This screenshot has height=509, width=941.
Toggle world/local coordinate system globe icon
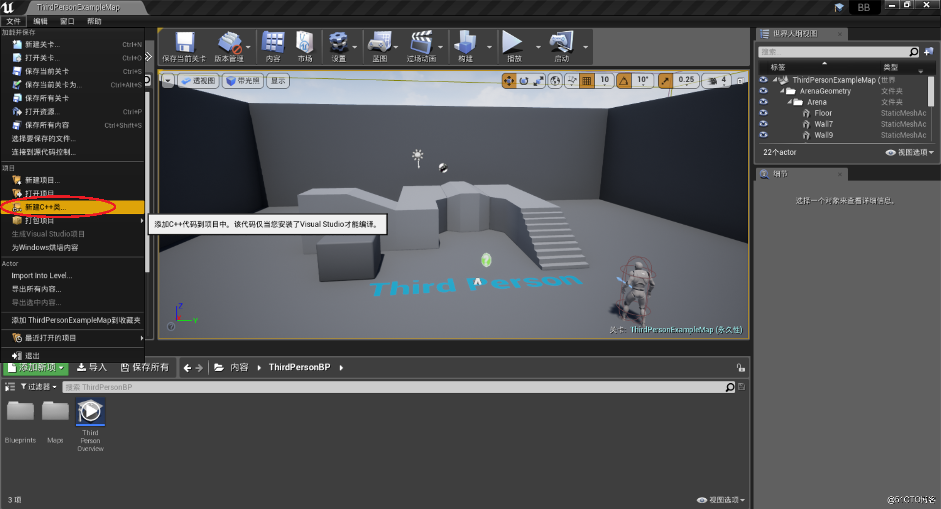[555, 81]
